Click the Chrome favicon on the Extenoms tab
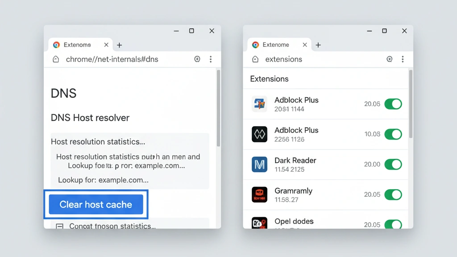The height and width of the screenshot is (257, 457). (x=56, y=45)
